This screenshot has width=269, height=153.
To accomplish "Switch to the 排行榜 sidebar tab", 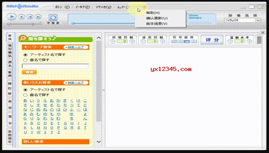I will click(10, 89).
